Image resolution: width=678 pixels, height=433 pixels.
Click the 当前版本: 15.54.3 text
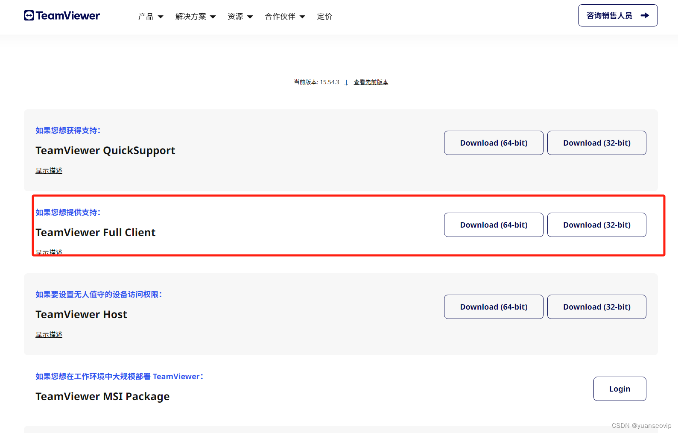316,82
